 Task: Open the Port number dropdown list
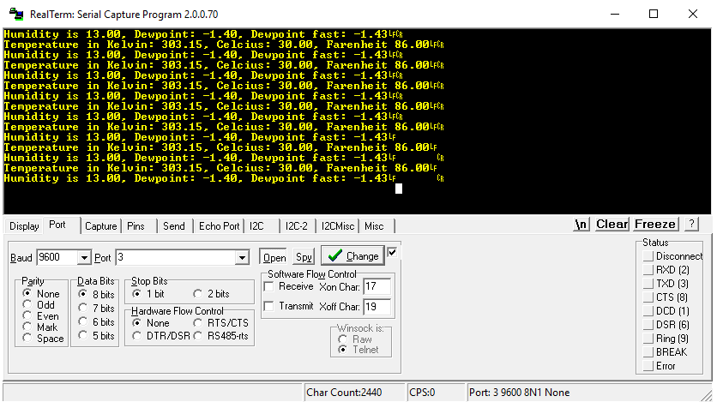tap(242, 257)
